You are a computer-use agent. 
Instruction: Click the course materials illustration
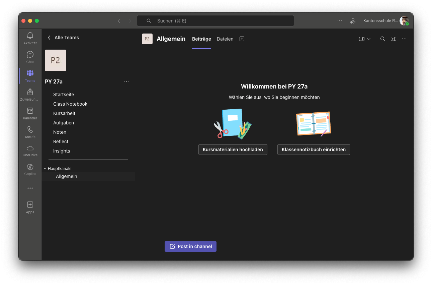233,124
